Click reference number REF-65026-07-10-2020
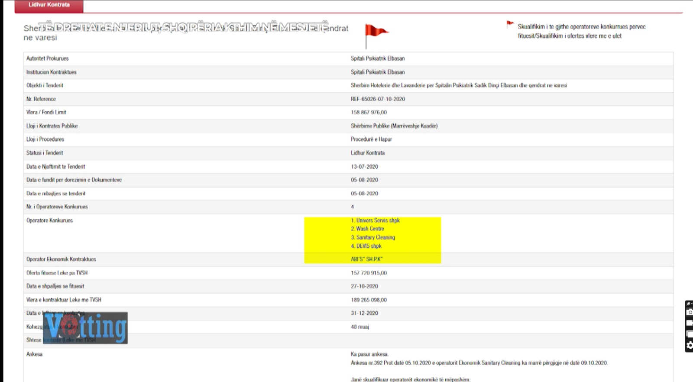The height and width of the screenshot is (382, 693). pyautogui.click(x=378, y=99)
